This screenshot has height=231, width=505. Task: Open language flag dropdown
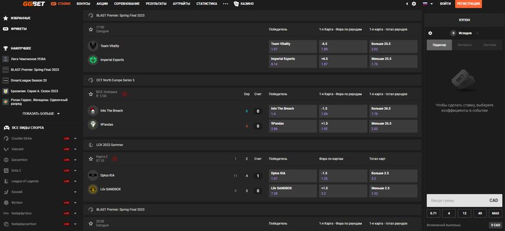(x=428, y=4)
